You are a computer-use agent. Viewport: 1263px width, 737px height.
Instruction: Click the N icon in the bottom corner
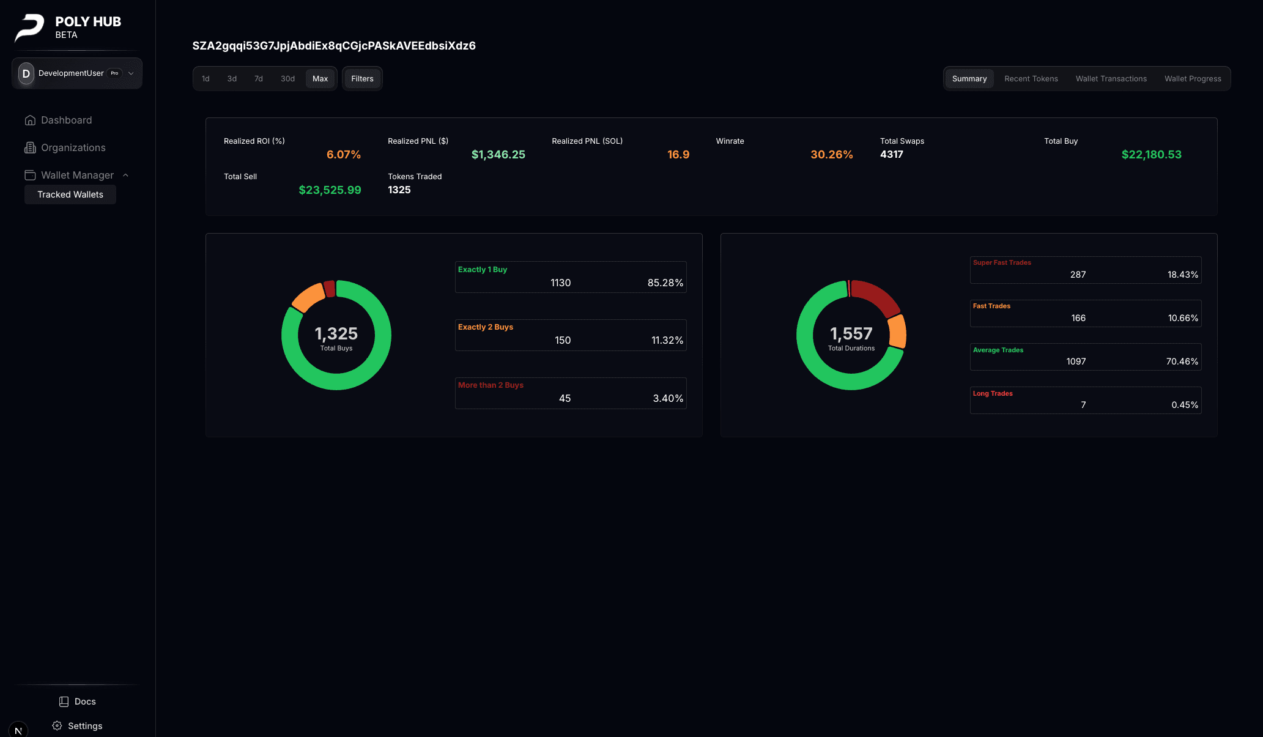[x=19, y=730]
